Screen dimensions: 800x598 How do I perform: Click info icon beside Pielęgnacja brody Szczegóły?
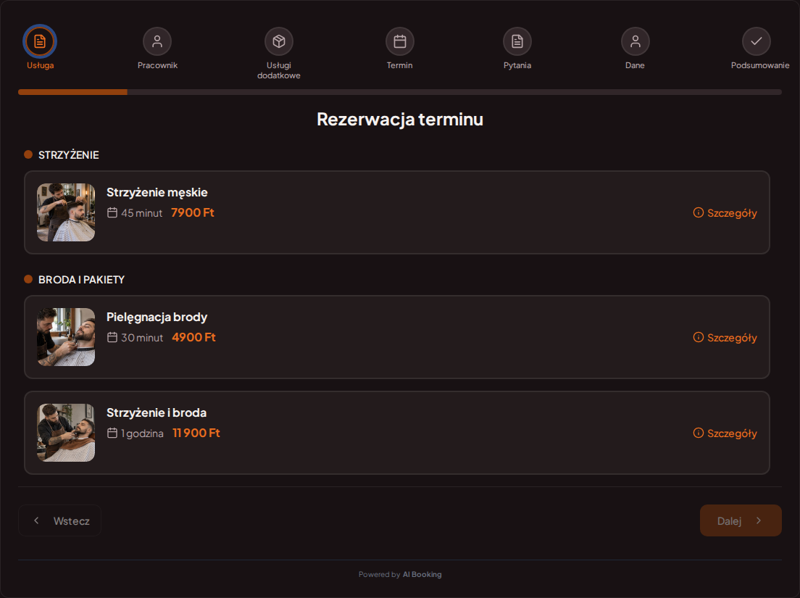click(699, 337)
